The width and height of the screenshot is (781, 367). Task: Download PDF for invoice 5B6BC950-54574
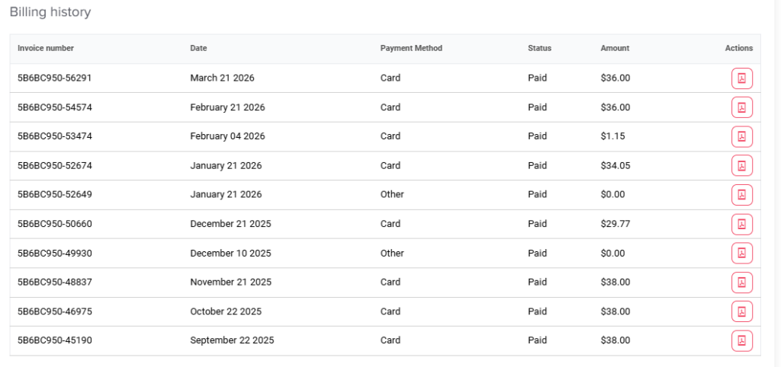click(x=741, y=107)
